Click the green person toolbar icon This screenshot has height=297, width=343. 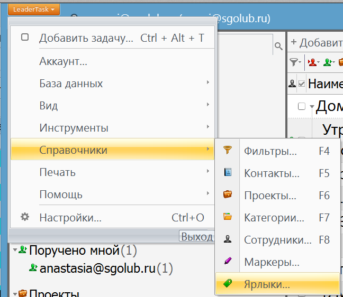[329, 62]
